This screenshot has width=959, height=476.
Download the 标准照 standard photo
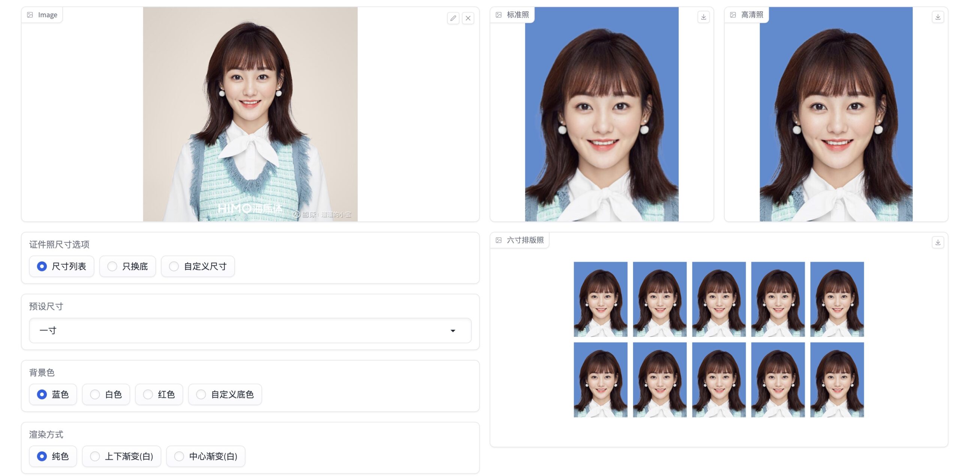pos(703,17)
